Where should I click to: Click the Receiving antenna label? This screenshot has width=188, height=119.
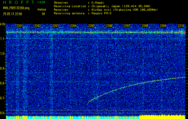[69, 13]
